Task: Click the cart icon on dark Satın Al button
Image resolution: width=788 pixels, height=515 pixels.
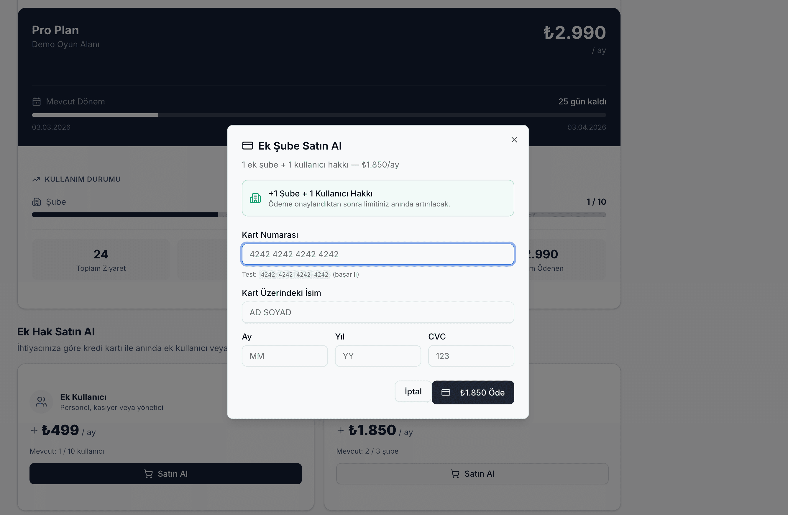Action: (x=148, y=474)
